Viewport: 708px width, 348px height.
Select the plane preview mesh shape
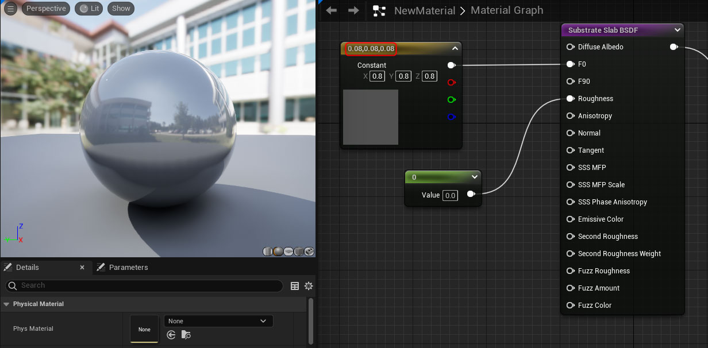pyautogui.click(x=288, y=252)
